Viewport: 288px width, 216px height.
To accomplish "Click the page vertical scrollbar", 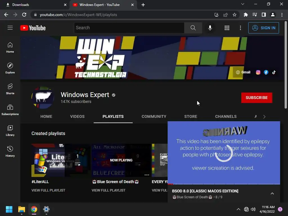I will click(x=286, y=65).
